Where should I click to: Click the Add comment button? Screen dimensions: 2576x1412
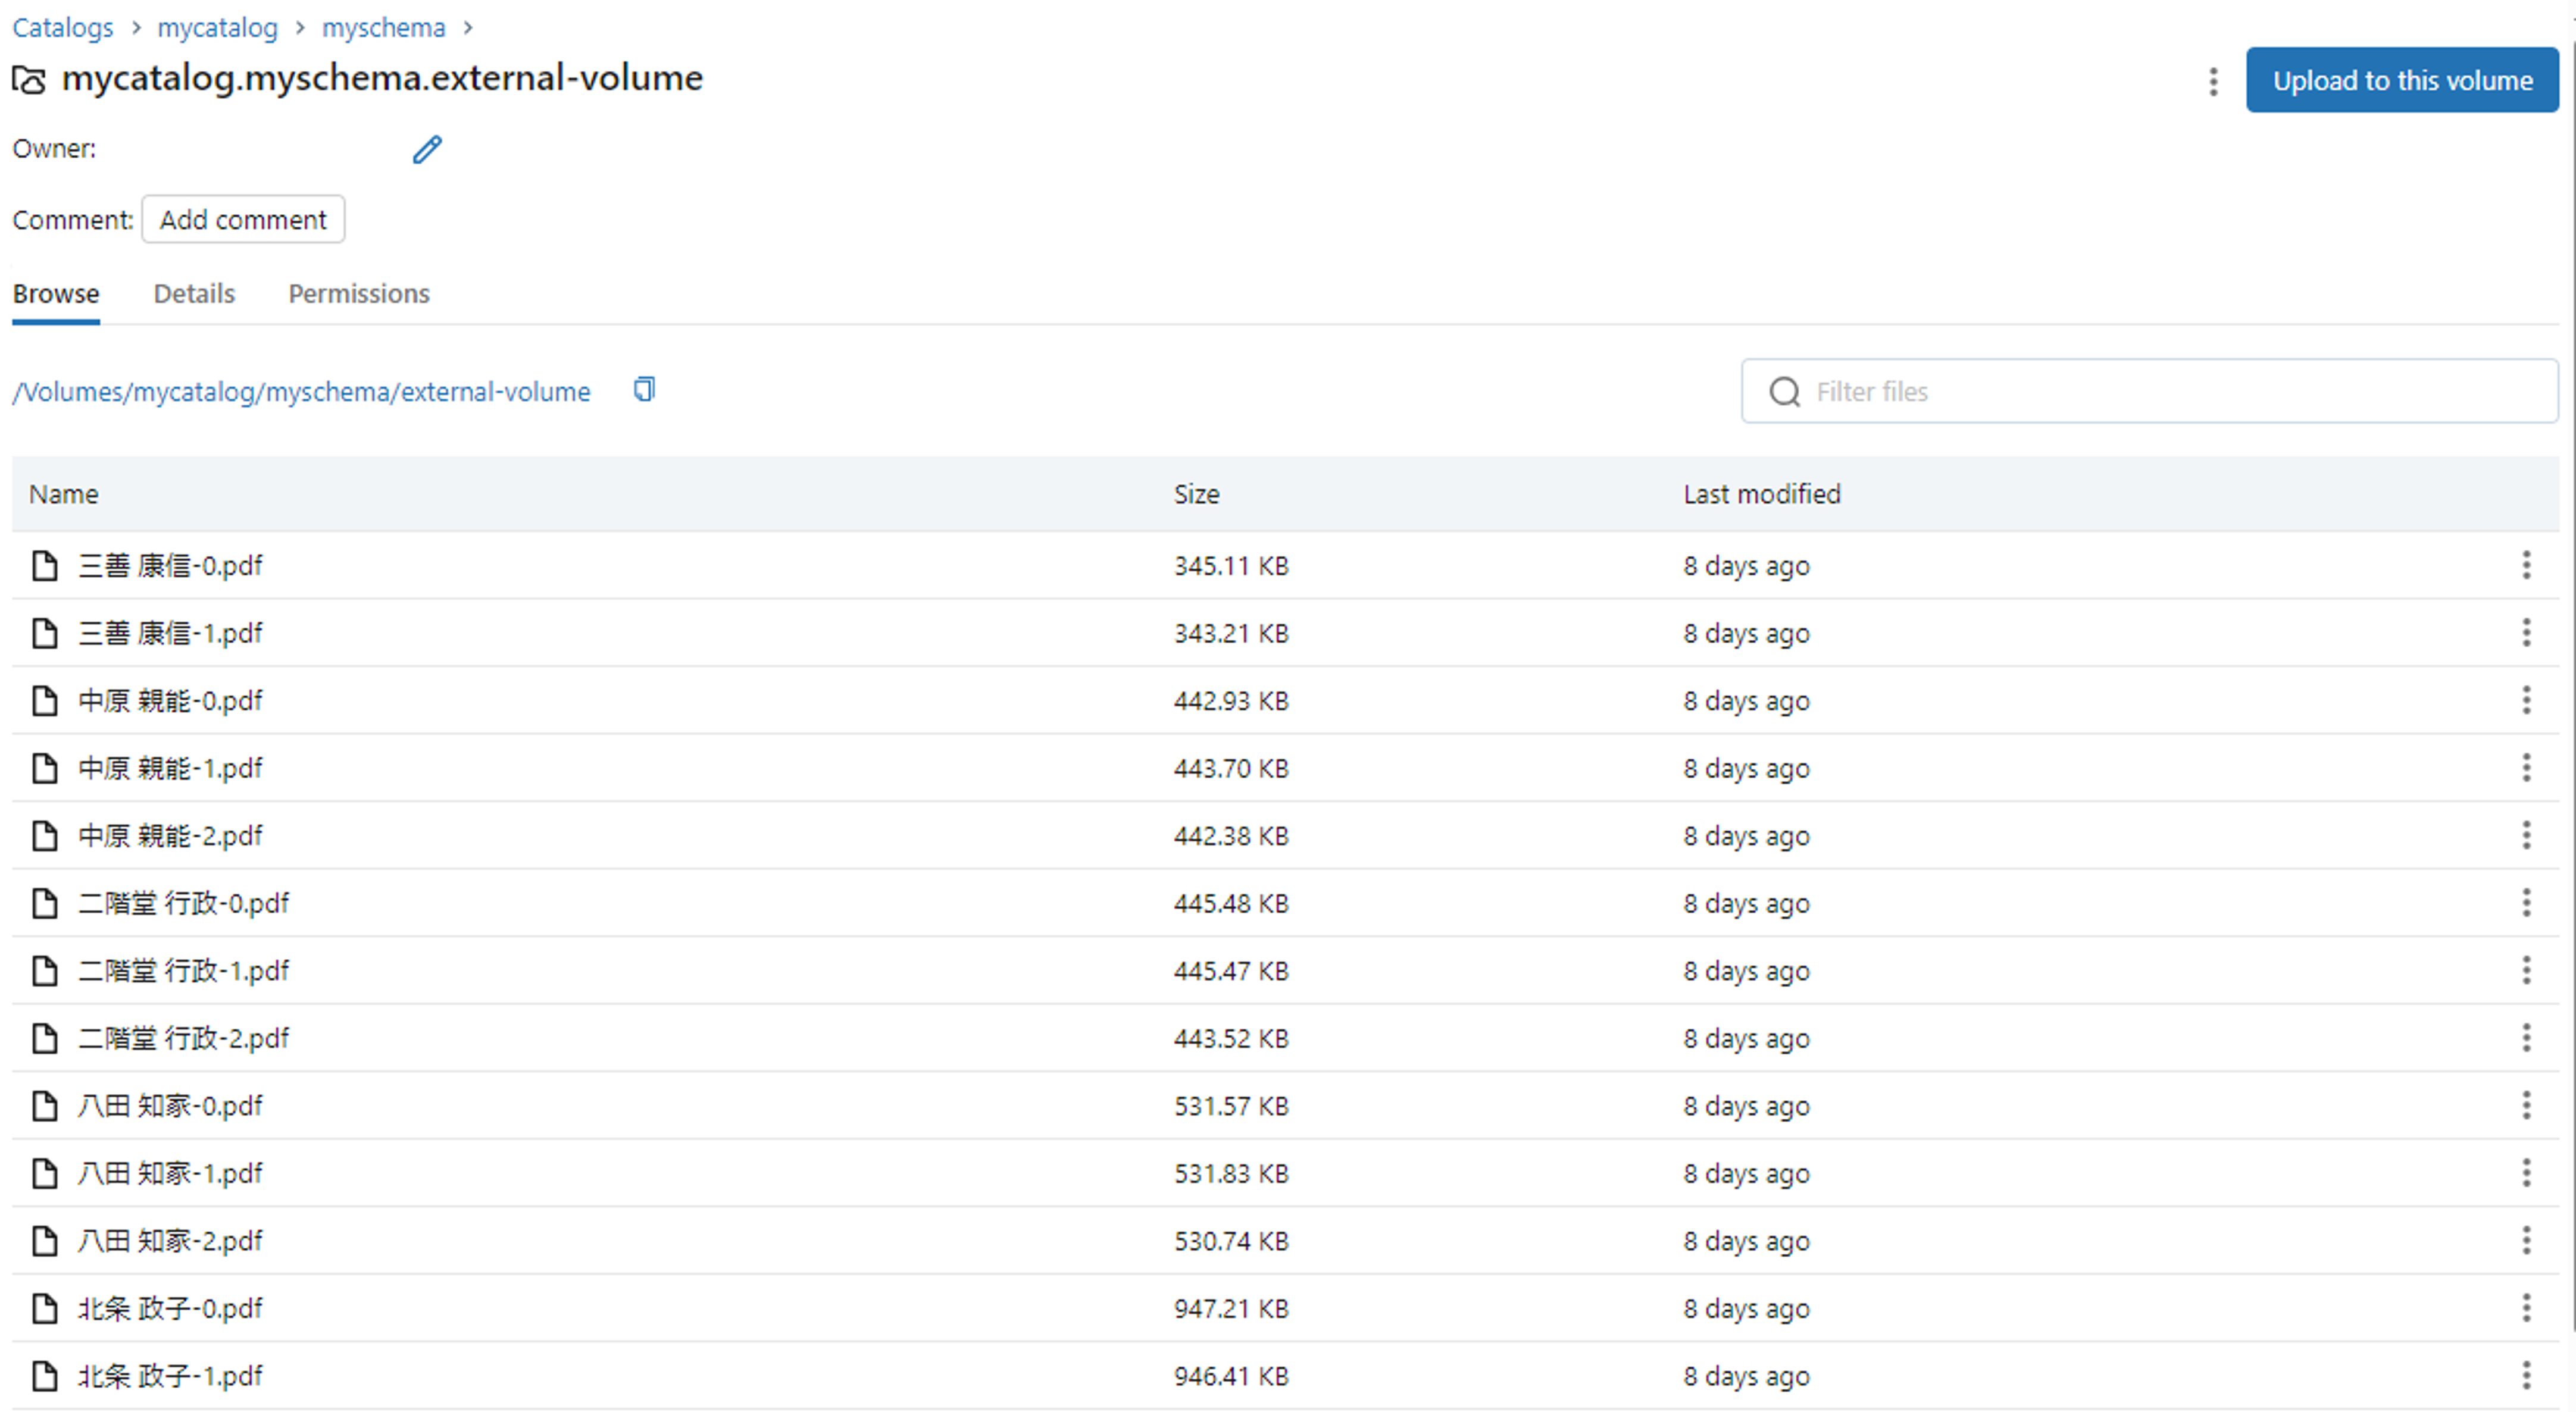(x=243, y=219)
